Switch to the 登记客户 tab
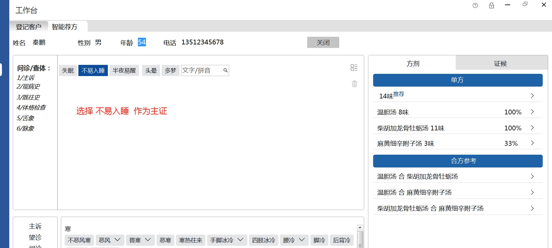The height and width of the screenshot is (248, 552). [x=29, y=27]
